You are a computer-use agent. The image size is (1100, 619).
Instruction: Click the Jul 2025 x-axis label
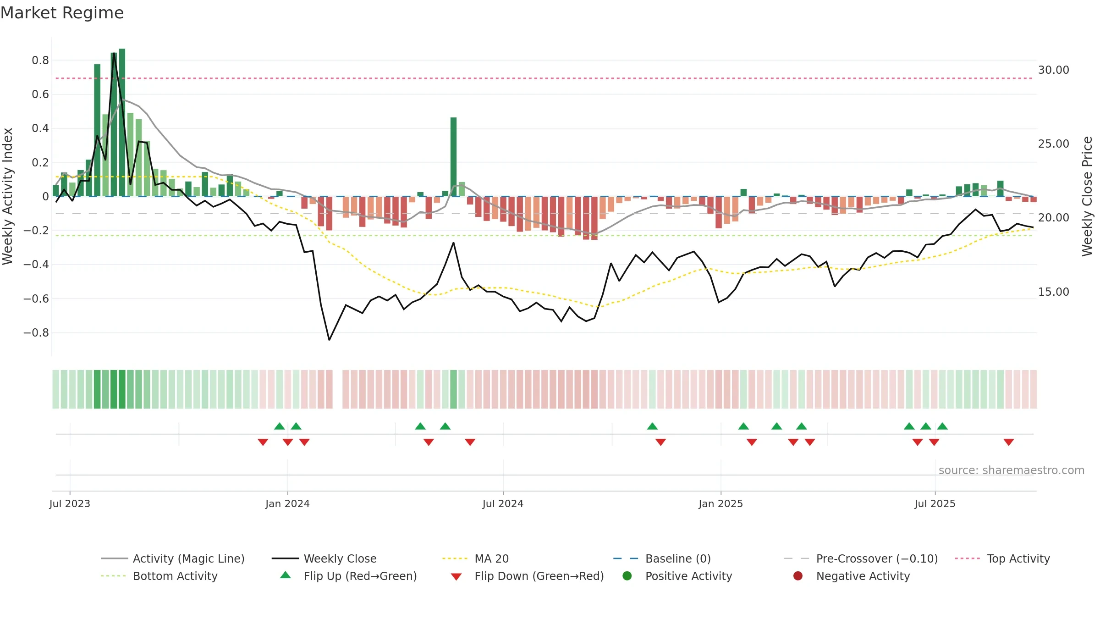point(935,503)
